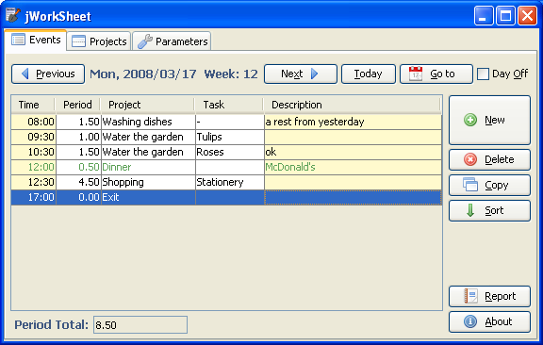Click the About button label
The image size is (543, 345).
(499, 321)
